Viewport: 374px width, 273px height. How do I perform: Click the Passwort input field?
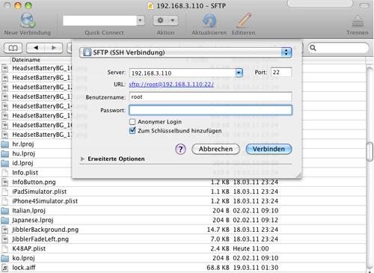210,110
